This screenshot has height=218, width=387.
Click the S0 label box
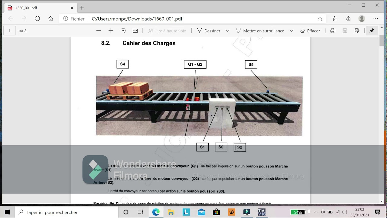(x=221, y=147)
